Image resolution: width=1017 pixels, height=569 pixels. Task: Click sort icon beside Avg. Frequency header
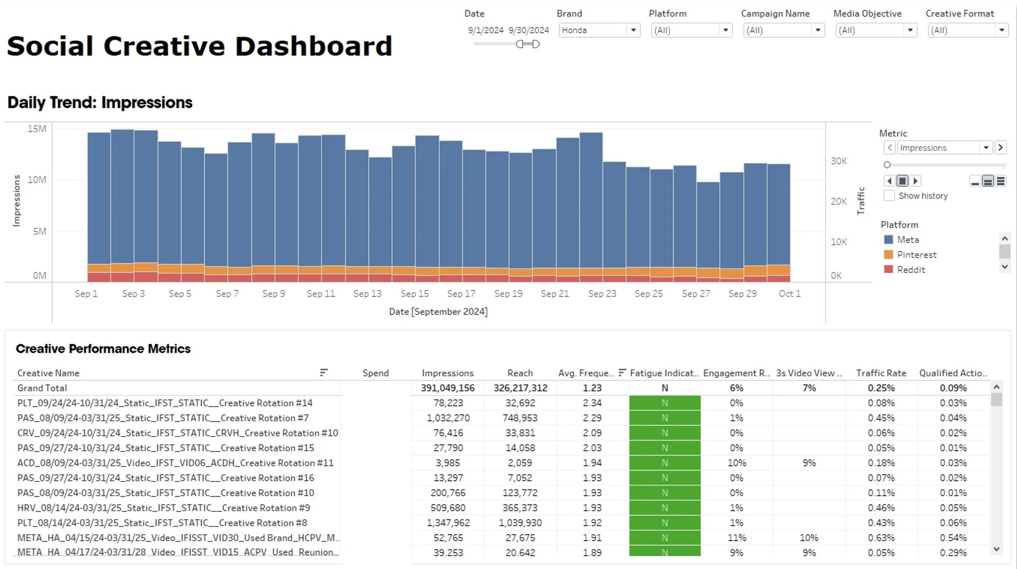point(622,372)
